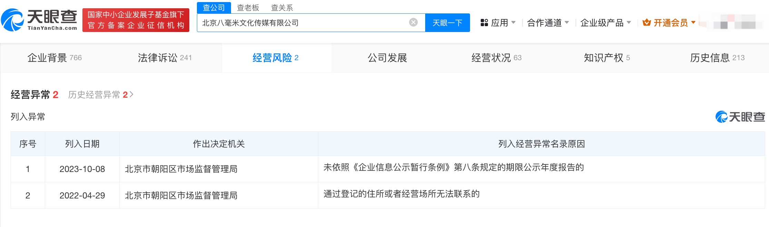Click the reason 通过登记的住所或者经营场所无法联系的
This screenshot has width=769, height=227.
tap(401, 194)
